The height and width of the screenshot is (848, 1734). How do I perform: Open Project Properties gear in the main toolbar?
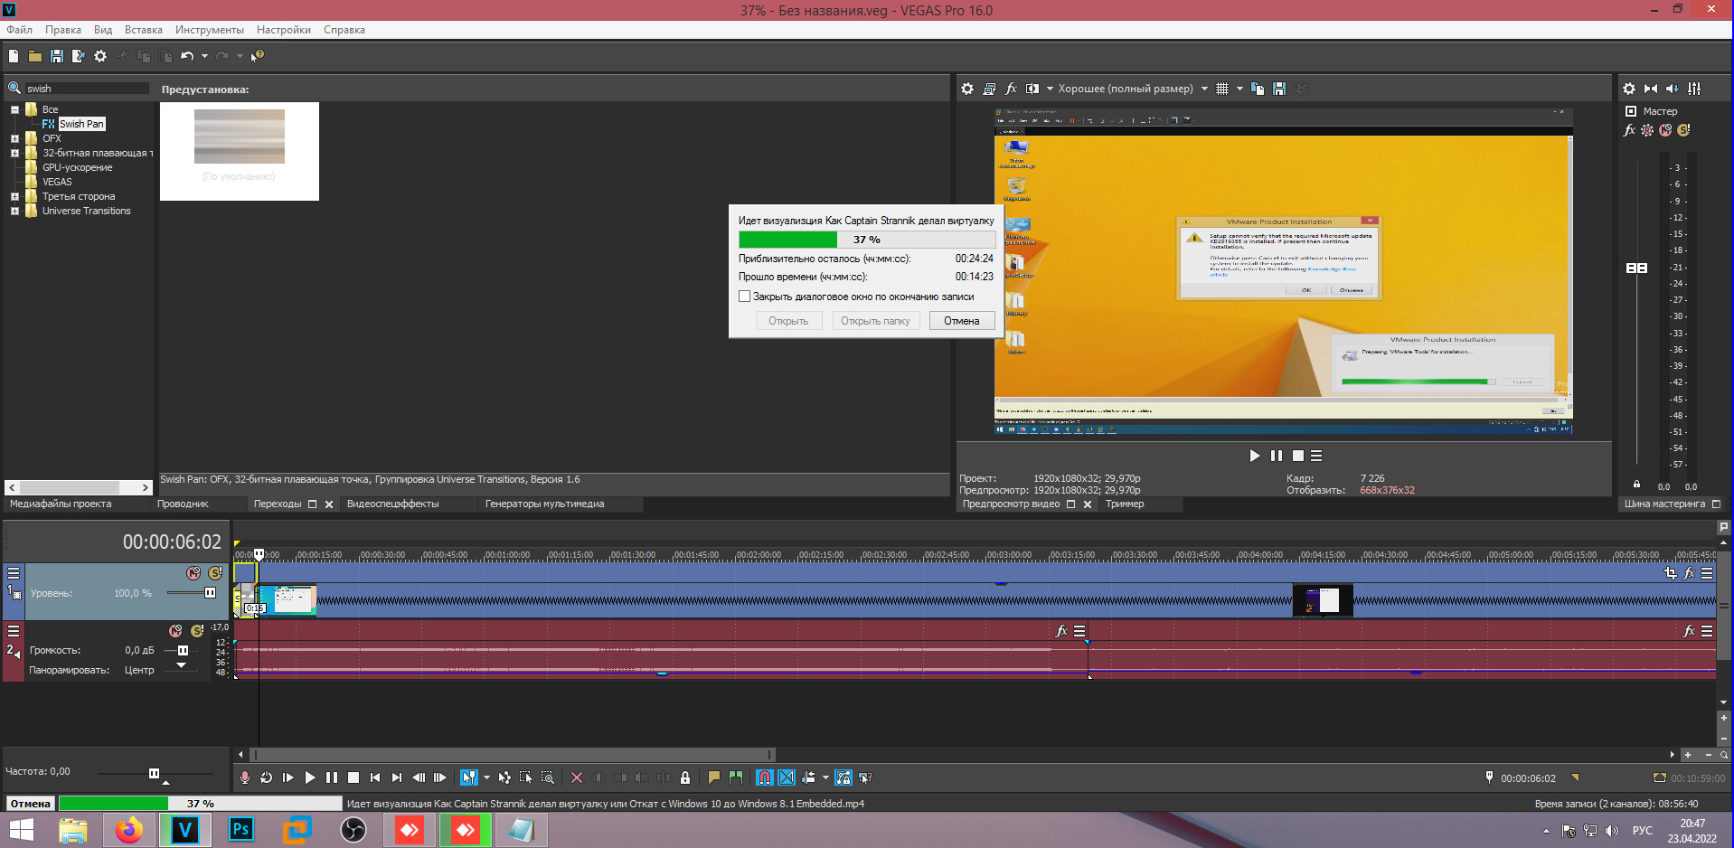pyautogui.click(x=100, y=56)
